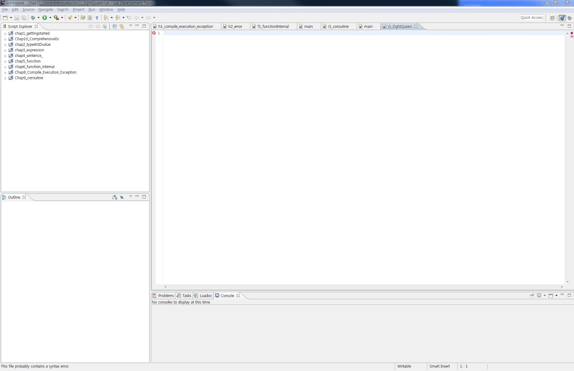This screenshot has width=574, height=371.
Task: Click the Display Selected Console icon
Action: coord(539,295)
